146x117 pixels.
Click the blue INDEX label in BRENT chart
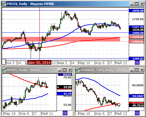click(65, 75)
